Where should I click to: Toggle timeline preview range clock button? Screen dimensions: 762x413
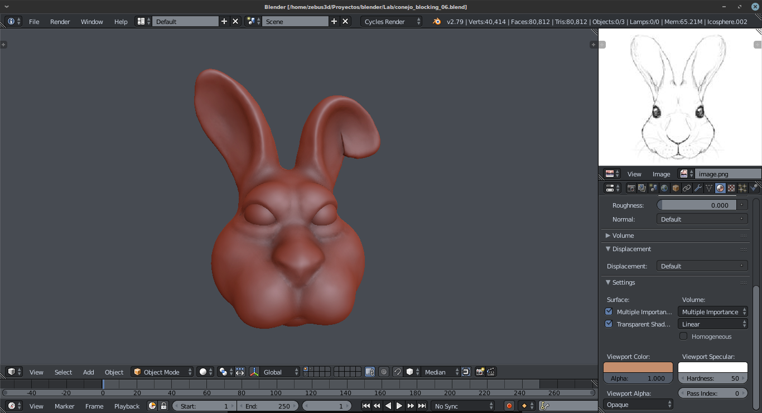(152, 406)
